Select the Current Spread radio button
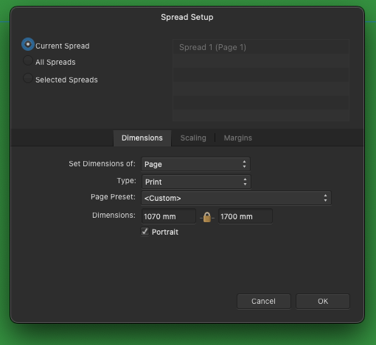 tap(28, 44)
